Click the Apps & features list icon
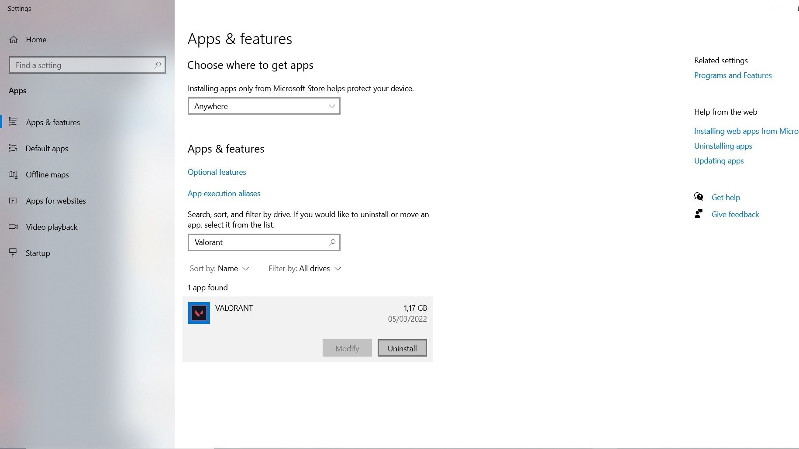The image size is (799, 449). click(13, 122)
